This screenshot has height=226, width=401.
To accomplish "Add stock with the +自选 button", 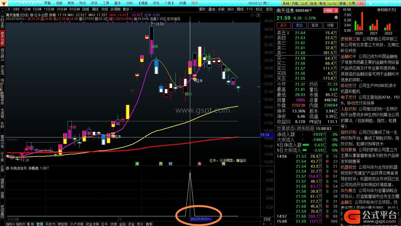I will coord(328,10).
